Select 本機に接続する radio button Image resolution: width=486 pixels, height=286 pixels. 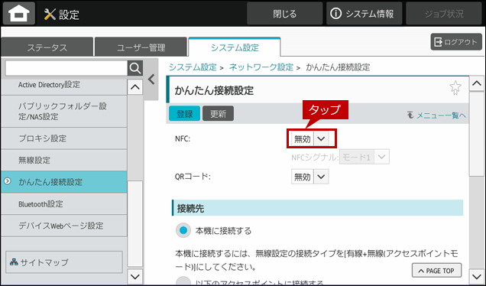click(183, 230)
